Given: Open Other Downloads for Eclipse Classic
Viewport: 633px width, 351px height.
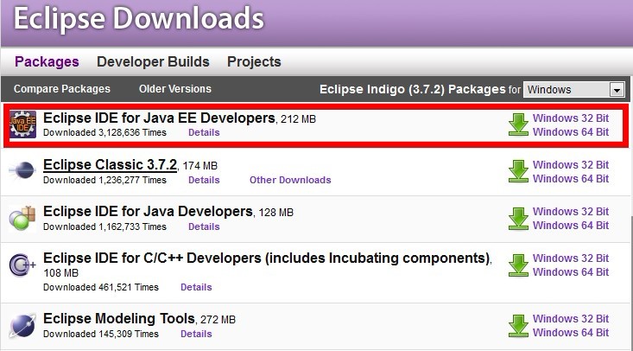Looking at the screenshot, I should (290, 180).
